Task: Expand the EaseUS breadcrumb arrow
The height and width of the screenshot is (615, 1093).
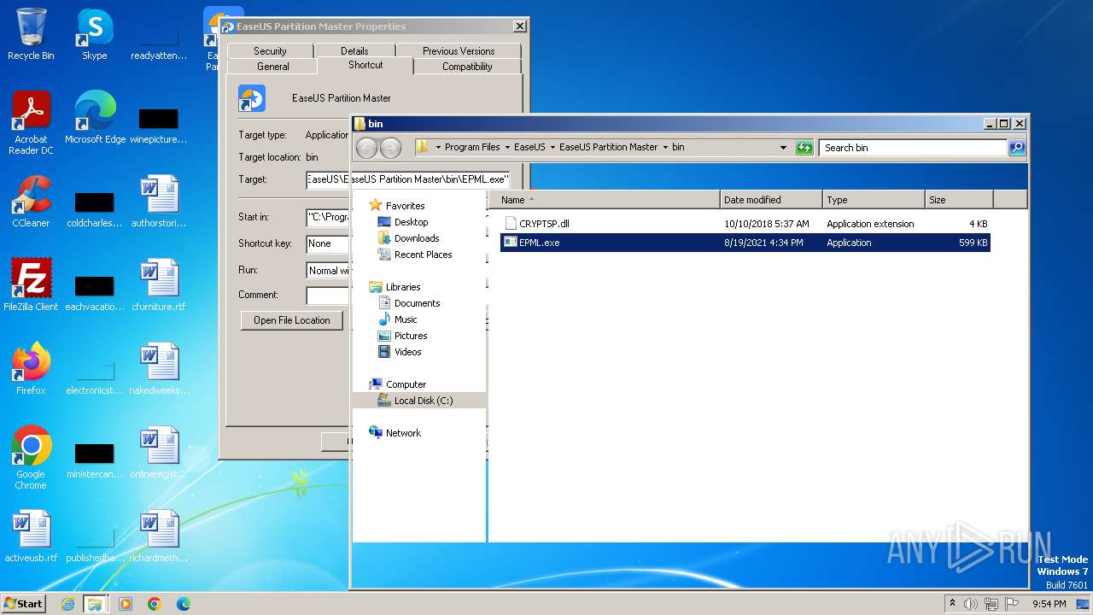Action: click(552, 148)
